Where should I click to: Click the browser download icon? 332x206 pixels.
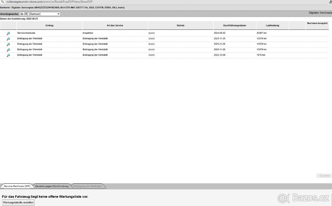click(330, 2)
